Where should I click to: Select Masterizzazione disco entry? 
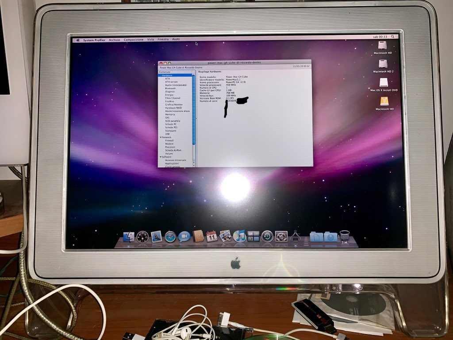177,111
